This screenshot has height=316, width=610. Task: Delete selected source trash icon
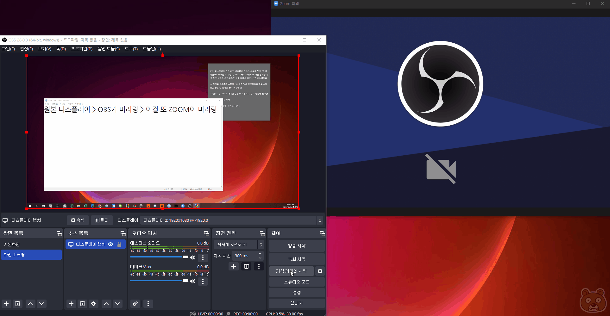coord(82,304)
